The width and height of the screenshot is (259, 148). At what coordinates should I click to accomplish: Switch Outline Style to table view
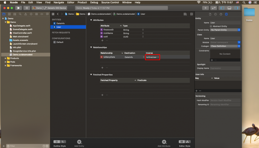click(57, 142)
